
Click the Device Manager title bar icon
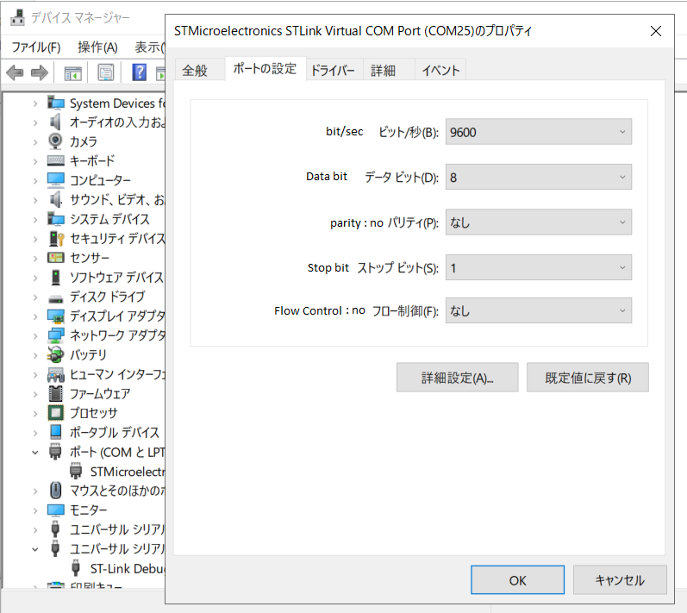pos(17,17)
